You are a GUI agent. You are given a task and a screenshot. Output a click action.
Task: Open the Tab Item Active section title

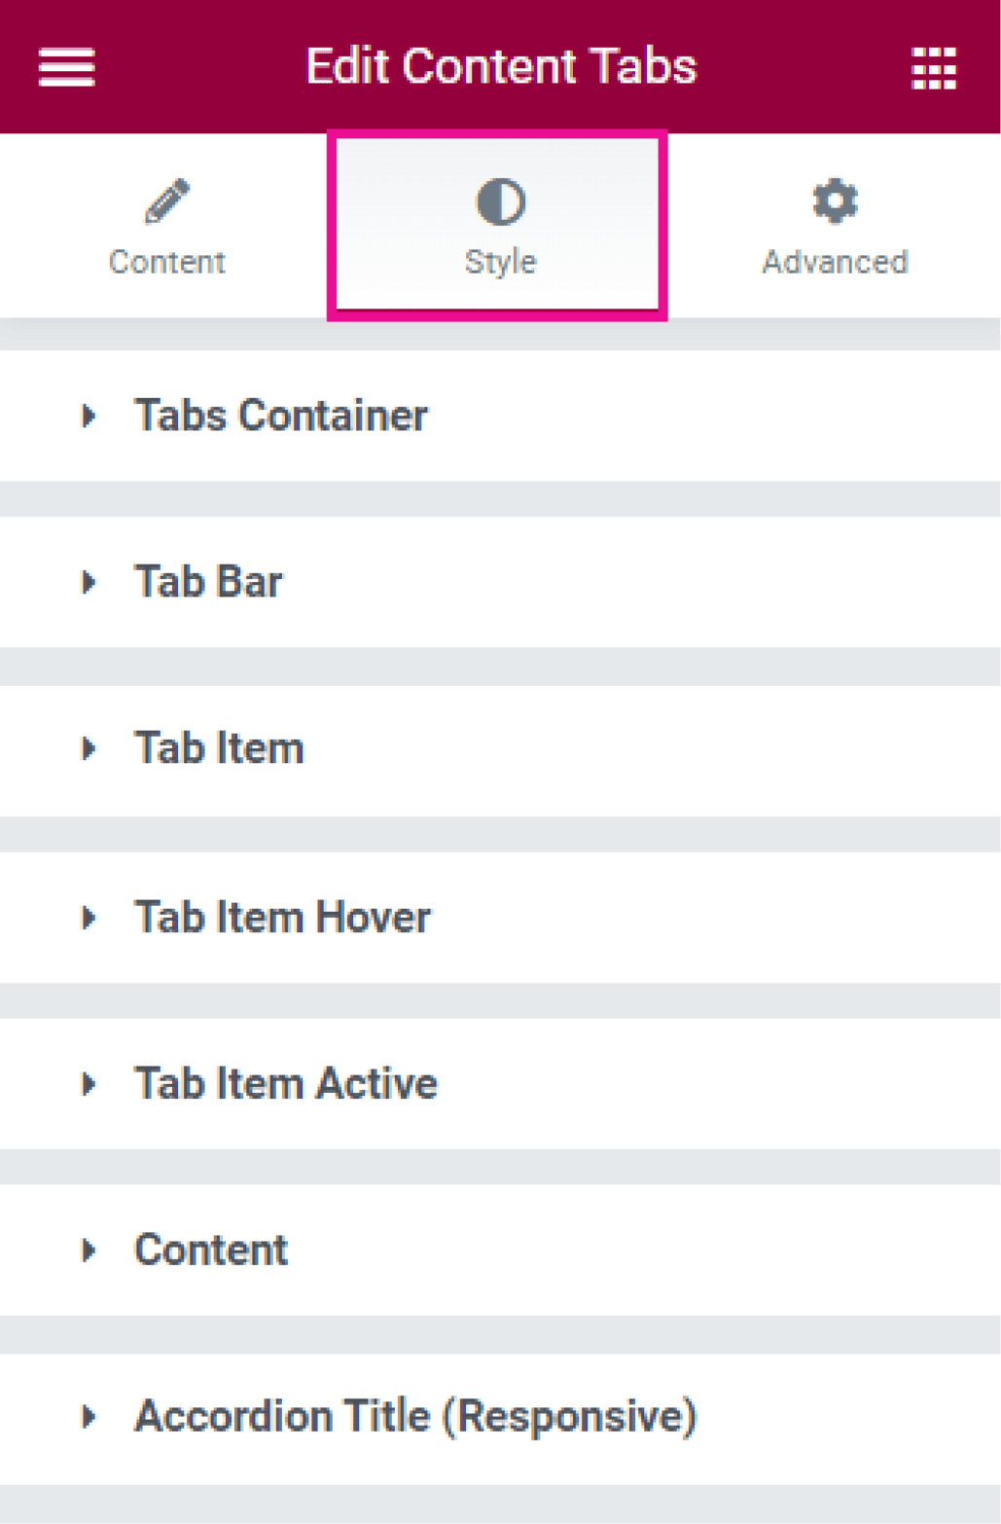(286, 1083)
